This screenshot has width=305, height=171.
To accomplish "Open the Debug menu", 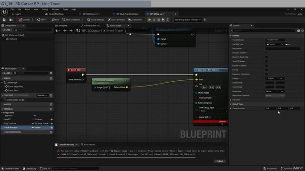I will 45,9.
